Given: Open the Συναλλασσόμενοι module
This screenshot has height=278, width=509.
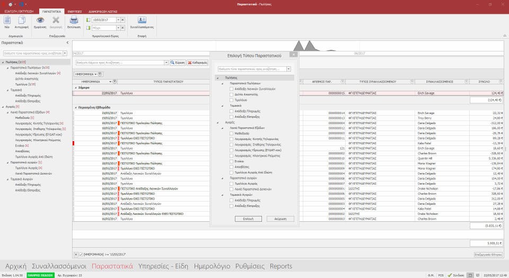Looking at the screenshot, I should pyautogui.click(x=59, y=266).
